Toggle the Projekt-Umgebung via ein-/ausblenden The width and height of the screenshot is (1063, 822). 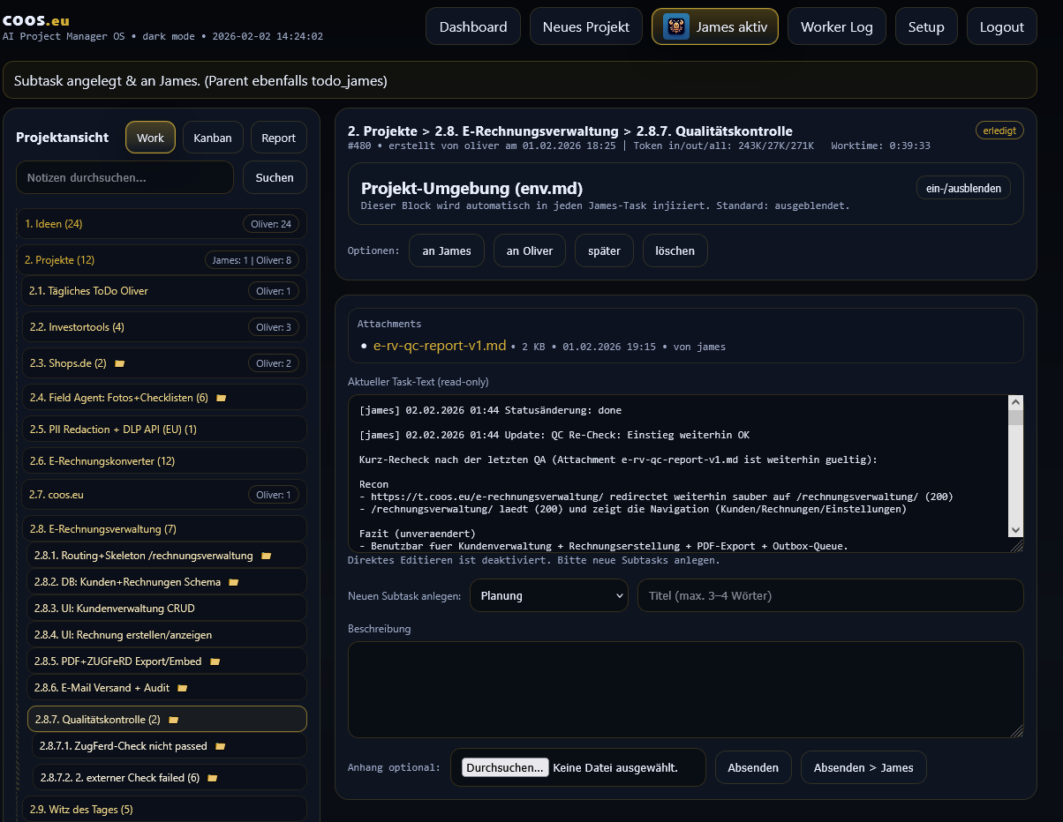[x=963, y=187]
